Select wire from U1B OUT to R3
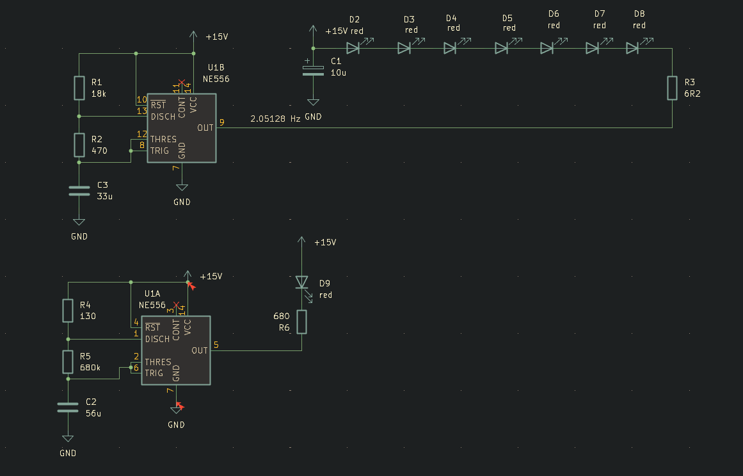Screen dimensions: 743x476 [x=444, y=127]
